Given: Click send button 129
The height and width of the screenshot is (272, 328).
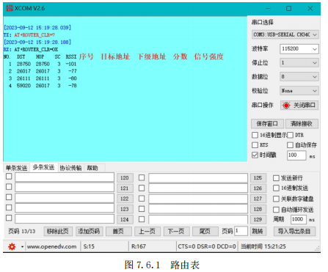Looking at the screenshot, I should [258, 219].
